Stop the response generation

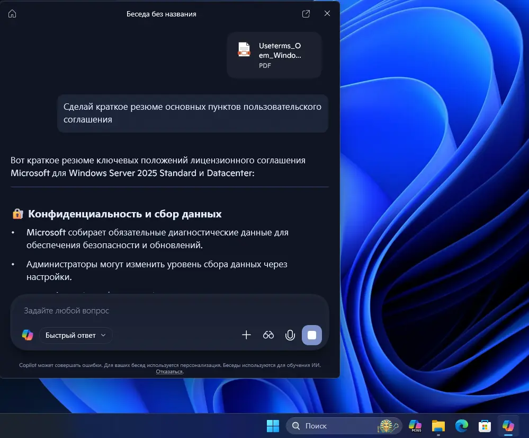point(312,335)
